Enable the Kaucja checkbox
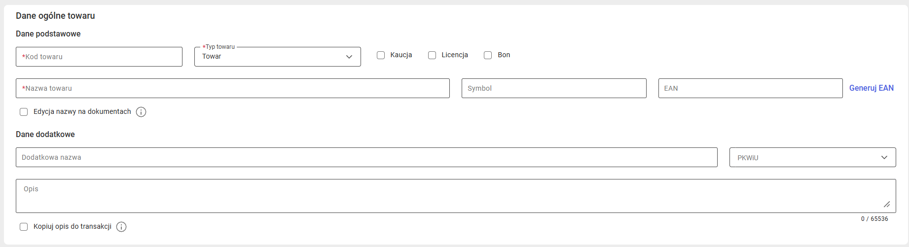The width and height of the screenshot is (909, 247). coord(381,55)
